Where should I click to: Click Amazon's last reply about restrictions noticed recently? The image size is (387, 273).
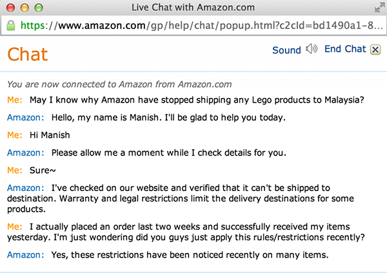coord(190,255)
